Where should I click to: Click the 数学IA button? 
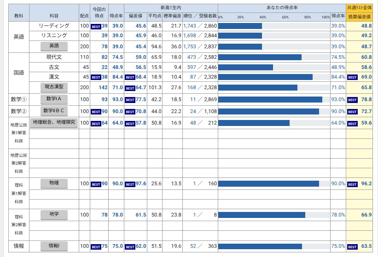pos(54,99)
